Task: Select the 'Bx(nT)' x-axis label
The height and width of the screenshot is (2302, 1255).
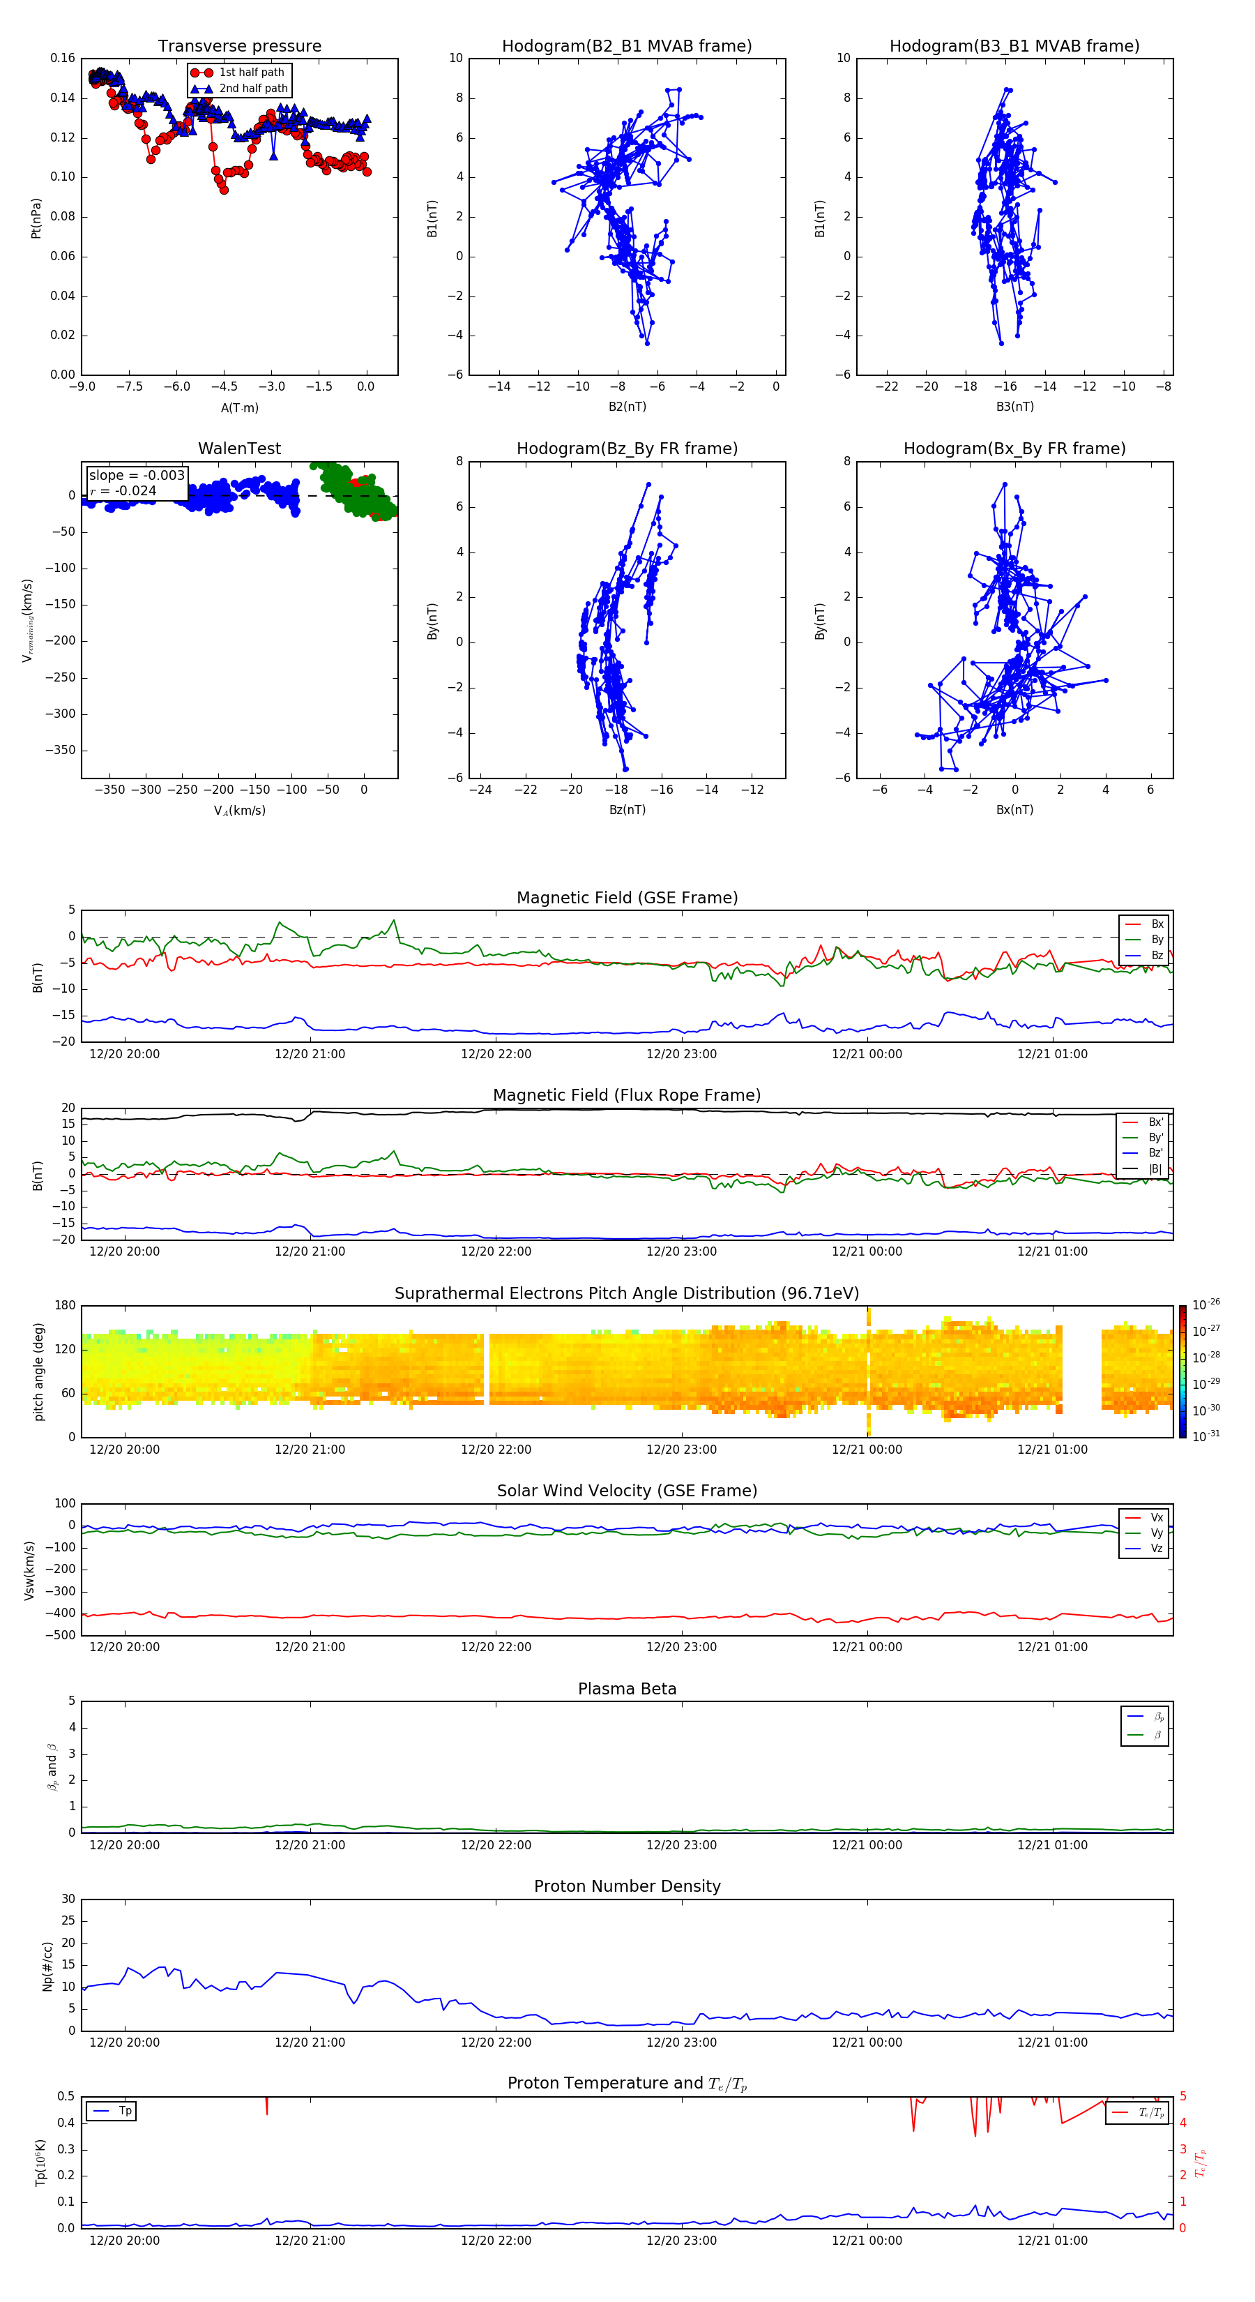Action: [x=1014, y=810]
